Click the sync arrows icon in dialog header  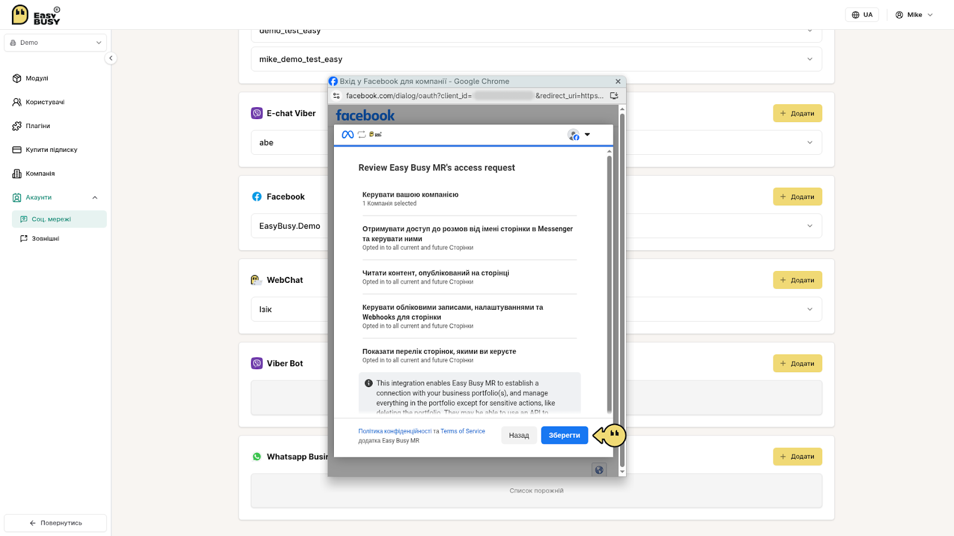[361, 135]
